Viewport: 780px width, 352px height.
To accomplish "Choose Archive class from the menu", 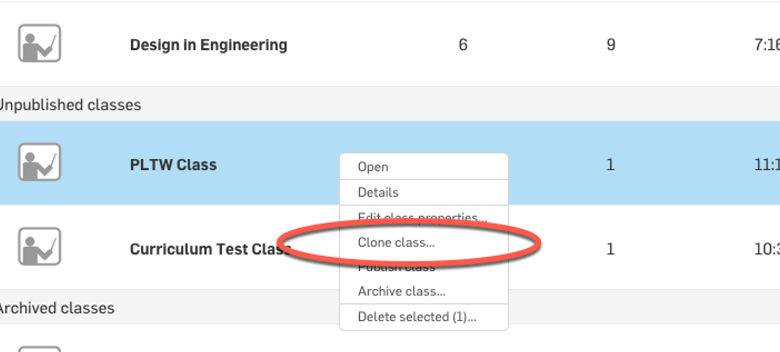I will click(x=401, y=291).
